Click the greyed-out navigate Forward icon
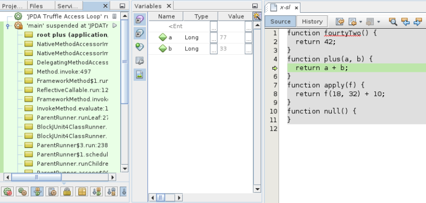426x203 pixels. (370, 21)
